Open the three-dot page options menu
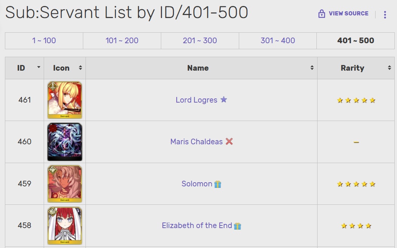Image resolution: width=397 pixels, height=248 pixels. tap(385, 15)
